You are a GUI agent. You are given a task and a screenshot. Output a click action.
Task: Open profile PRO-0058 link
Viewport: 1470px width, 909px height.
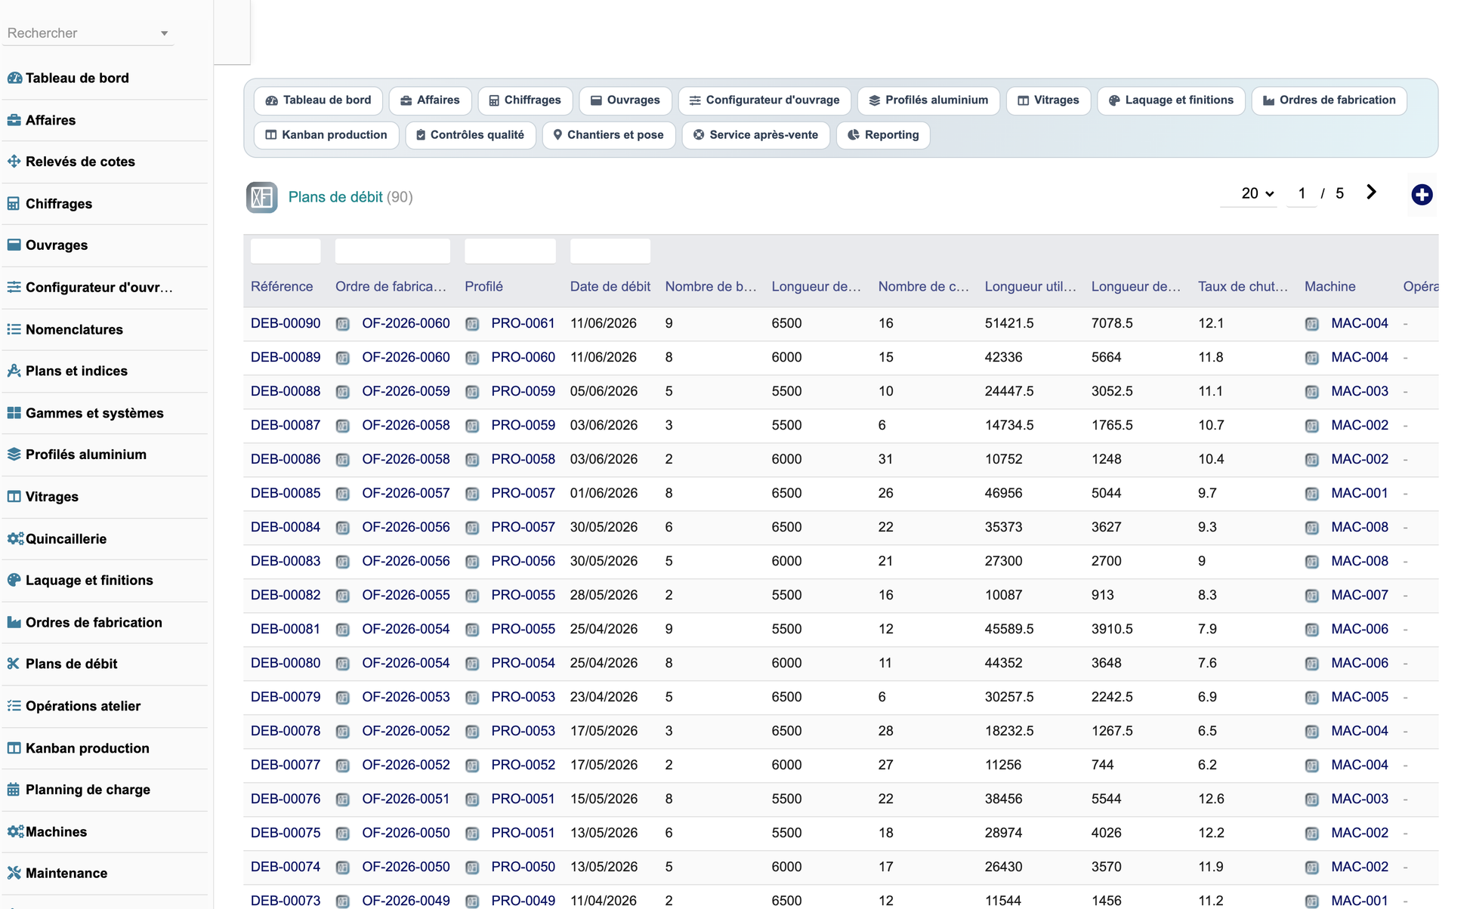[523, 459]
